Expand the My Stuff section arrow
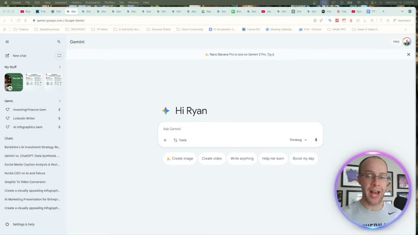The height and width of the screenshot is (235, 418). click(x=60, y=67)
